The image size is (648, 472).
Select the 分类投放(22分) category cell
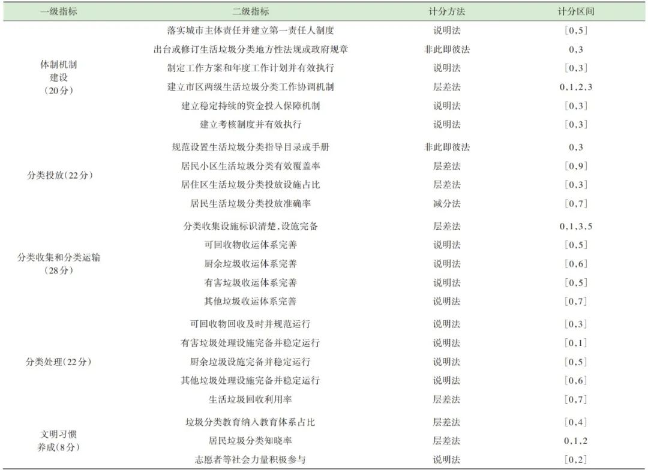[x=59, y=176]
